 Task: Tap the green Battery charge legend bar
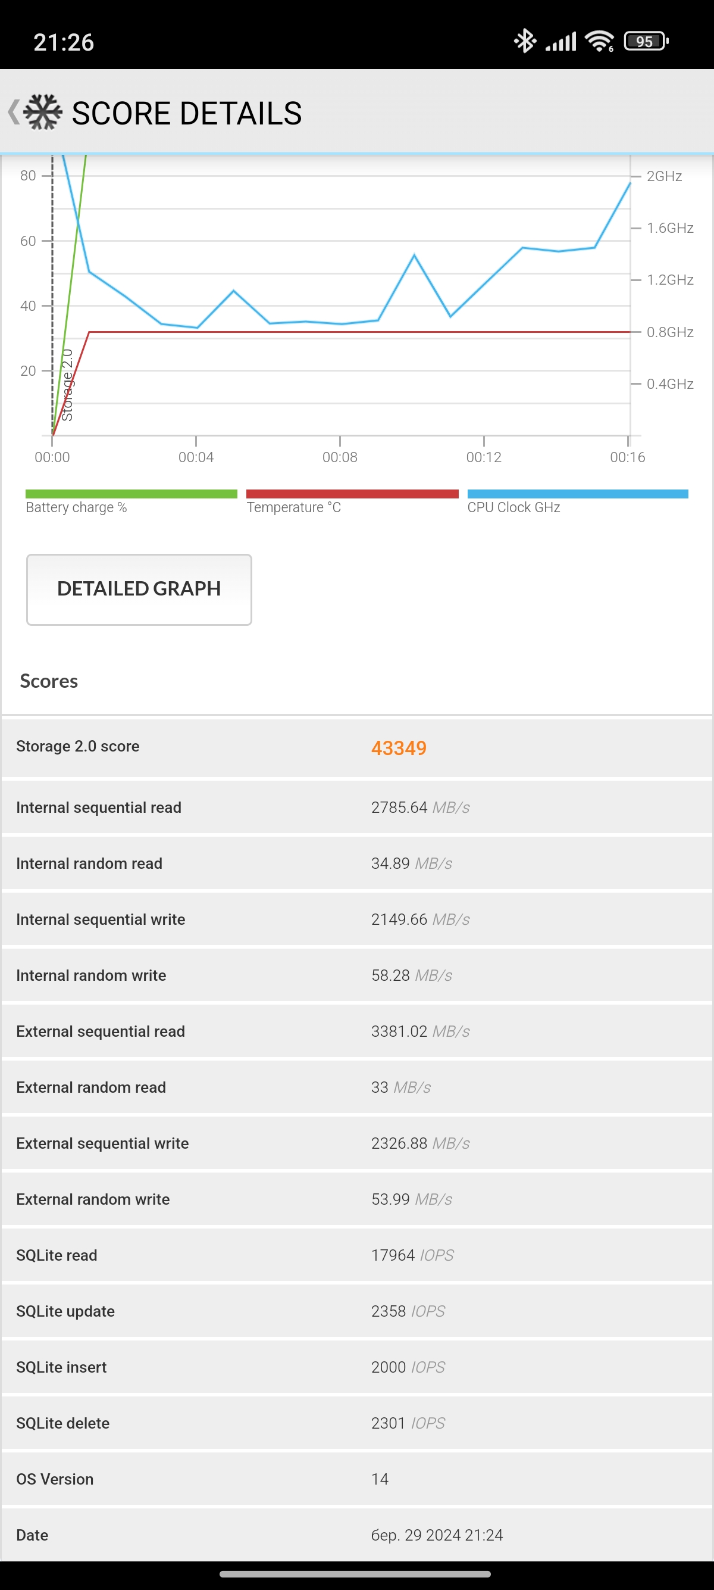coord(131,494)
